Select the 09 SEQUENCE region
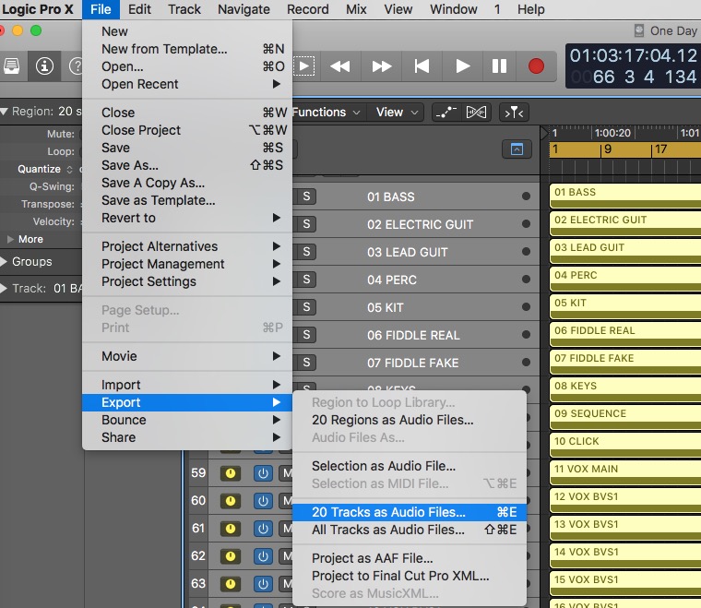This screenshot has width=701, height=608. [x=625, y=418]
